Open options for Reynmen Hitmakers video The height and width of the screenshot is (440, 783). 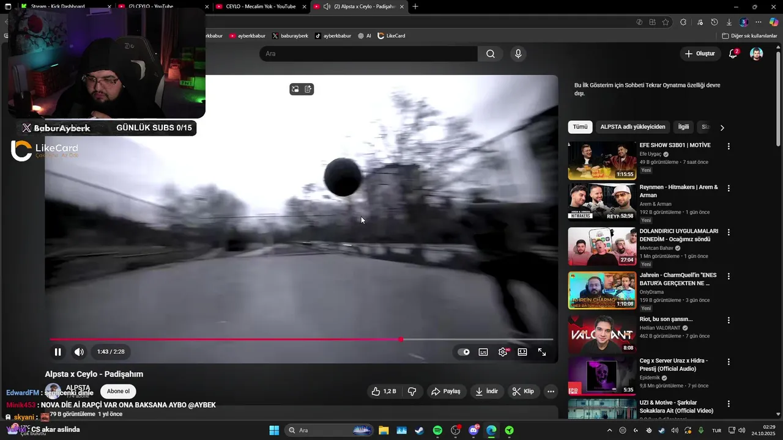[728, 188]
